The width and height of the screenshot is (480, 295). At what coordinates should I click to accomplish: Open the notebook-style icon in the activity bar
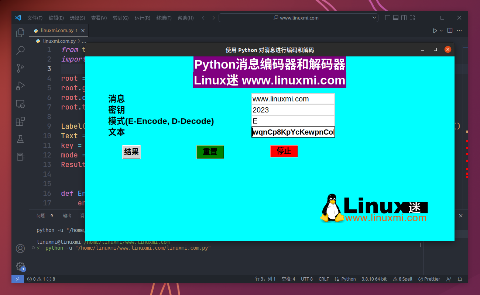click(x=20, y=157)
